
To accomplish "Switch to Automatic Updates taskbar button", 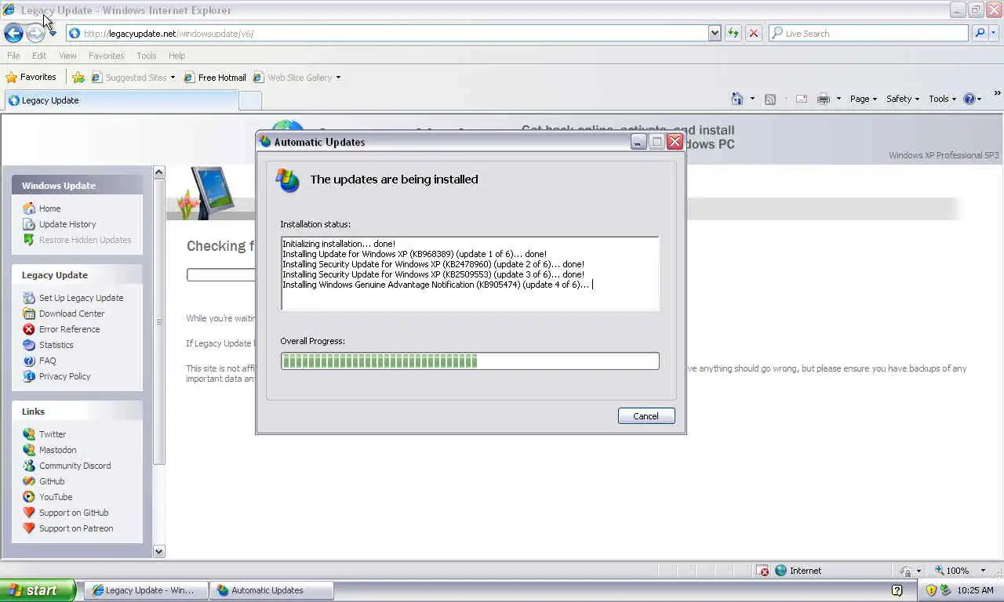I will [271, 590].
